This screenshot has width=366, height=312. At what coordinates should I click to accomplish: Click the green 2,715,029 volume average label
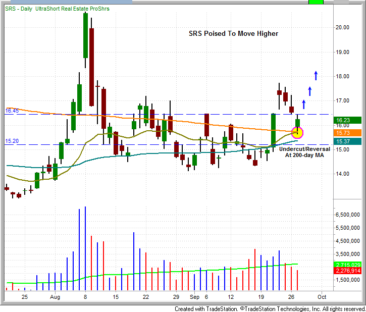pos(347,265)
